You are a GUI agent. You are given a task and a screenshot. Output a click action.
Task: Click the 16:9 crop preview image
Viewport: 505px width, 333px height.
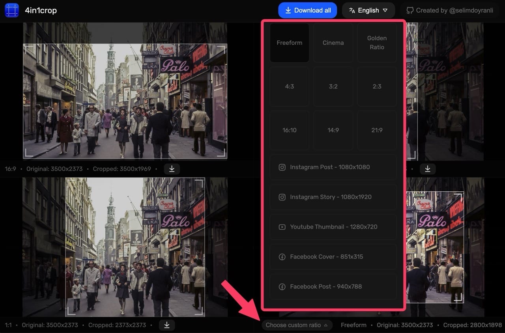coord(125,101)
